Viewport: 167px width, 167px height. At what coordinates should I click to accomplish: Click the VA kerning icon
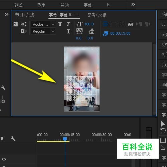point(79,31)
